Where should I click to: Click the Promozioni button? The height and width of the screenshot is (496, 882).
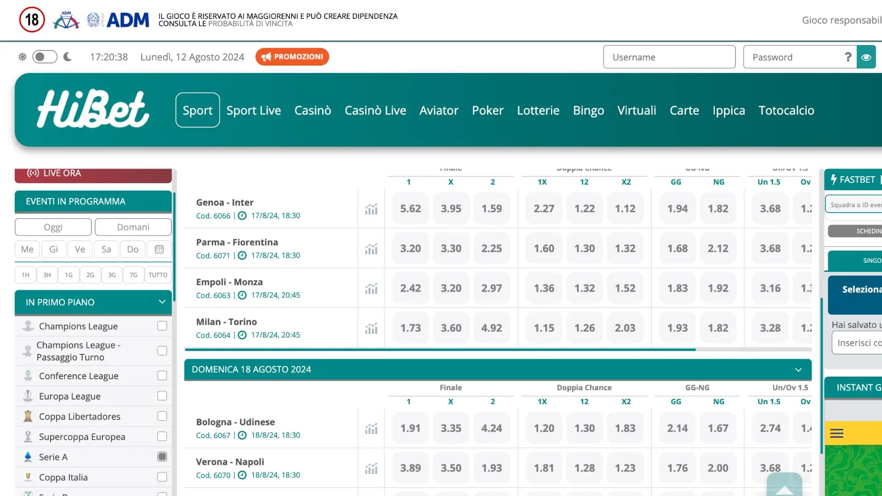[292, 57]
